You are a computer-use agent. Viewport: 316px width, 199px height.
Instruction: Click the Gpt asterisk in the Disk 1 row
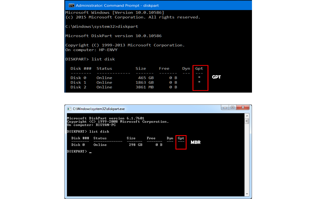(199, 82)
